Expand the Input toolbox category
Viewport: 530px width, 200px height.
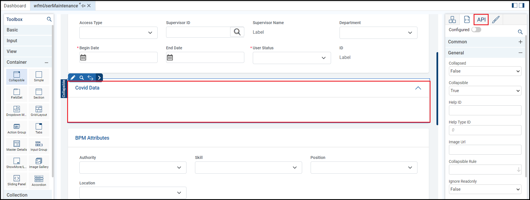point(12,41)
